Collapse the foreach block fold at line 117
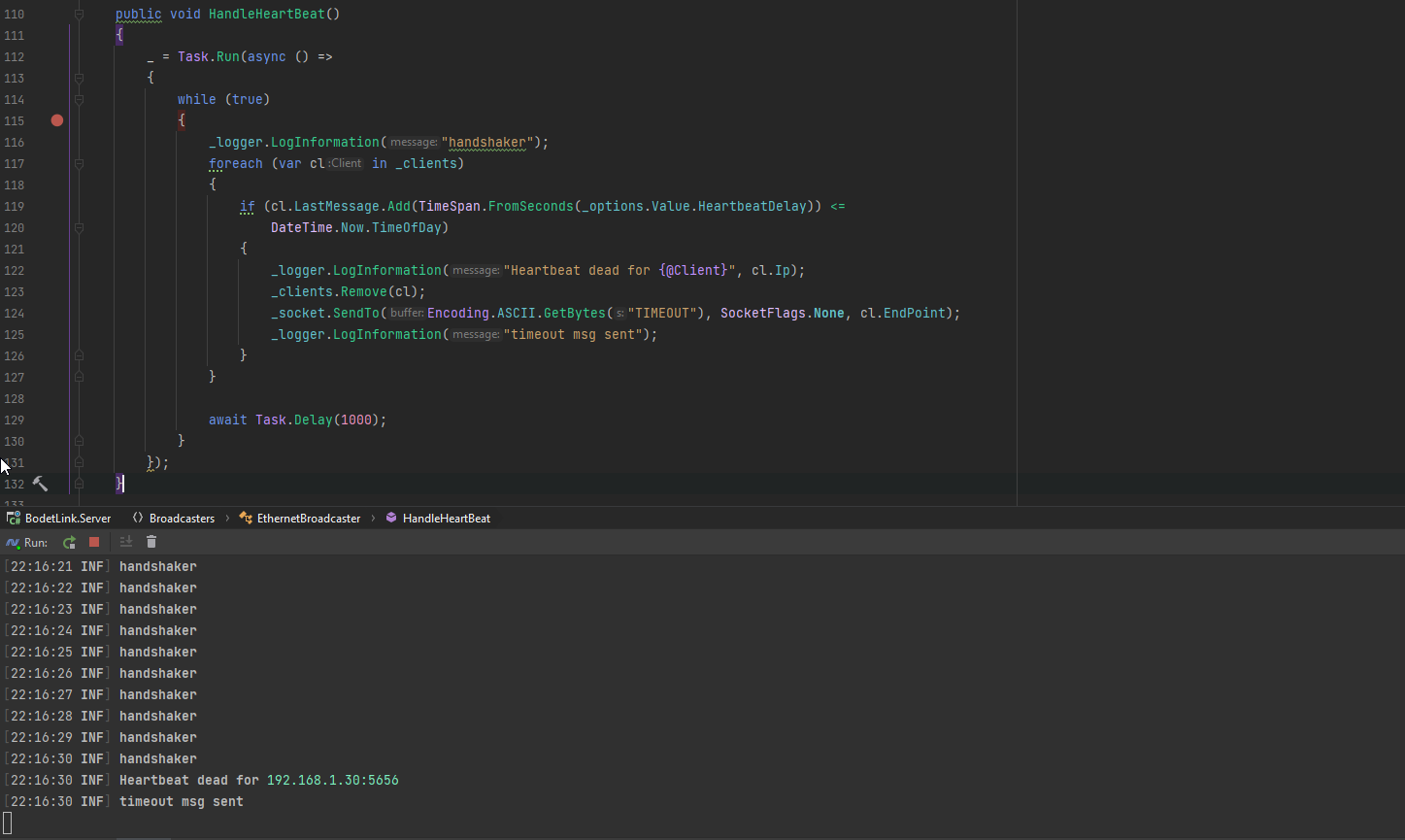This screenshot has width=1405, height=840. (80, 163)
